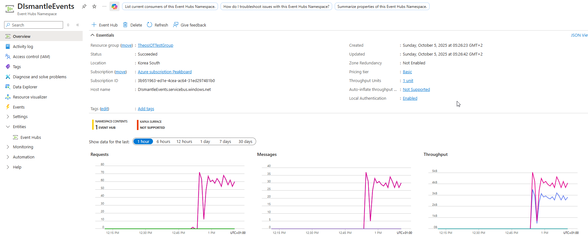Image resolution: width=588 pixels, height=237 pixels.
Task: Select the 1 hour time range
Action: 143,141
